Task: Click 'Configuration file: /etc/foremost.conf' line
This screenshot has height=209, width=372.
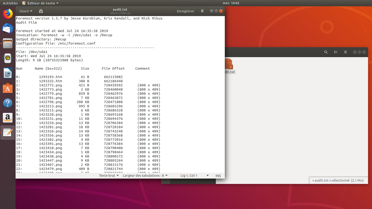Action: 56,43
